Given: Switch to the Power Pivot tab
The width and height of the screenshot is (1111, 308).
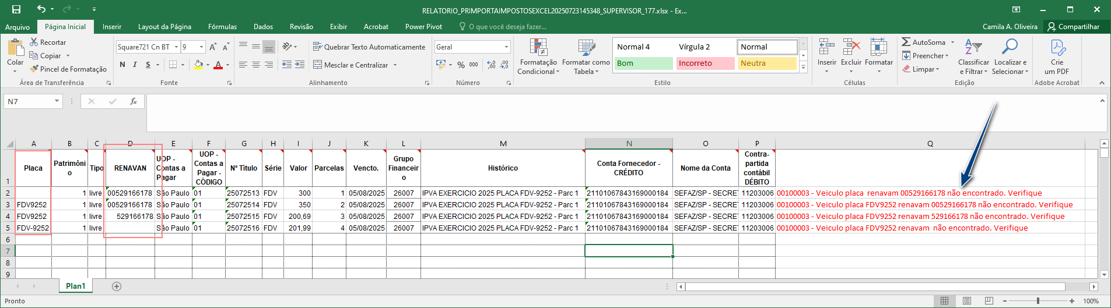Looking at the screenshot, I should (x=423, y=27).
